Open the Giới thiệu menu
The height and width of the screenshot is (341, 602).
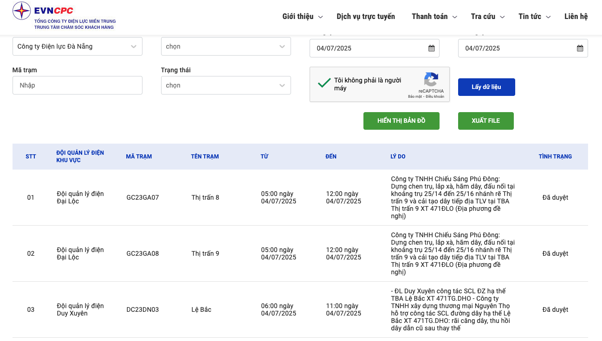[x=302, y=17]
